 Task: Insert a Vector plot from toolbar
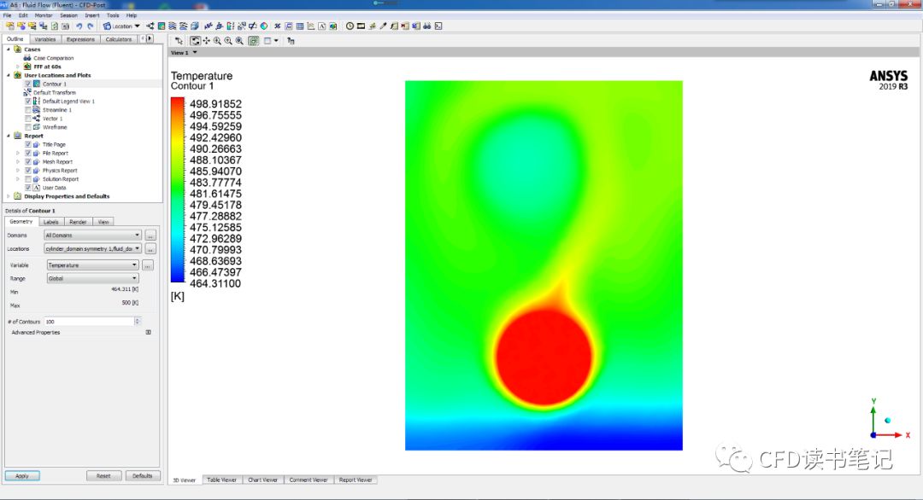(x=150, y=26)
